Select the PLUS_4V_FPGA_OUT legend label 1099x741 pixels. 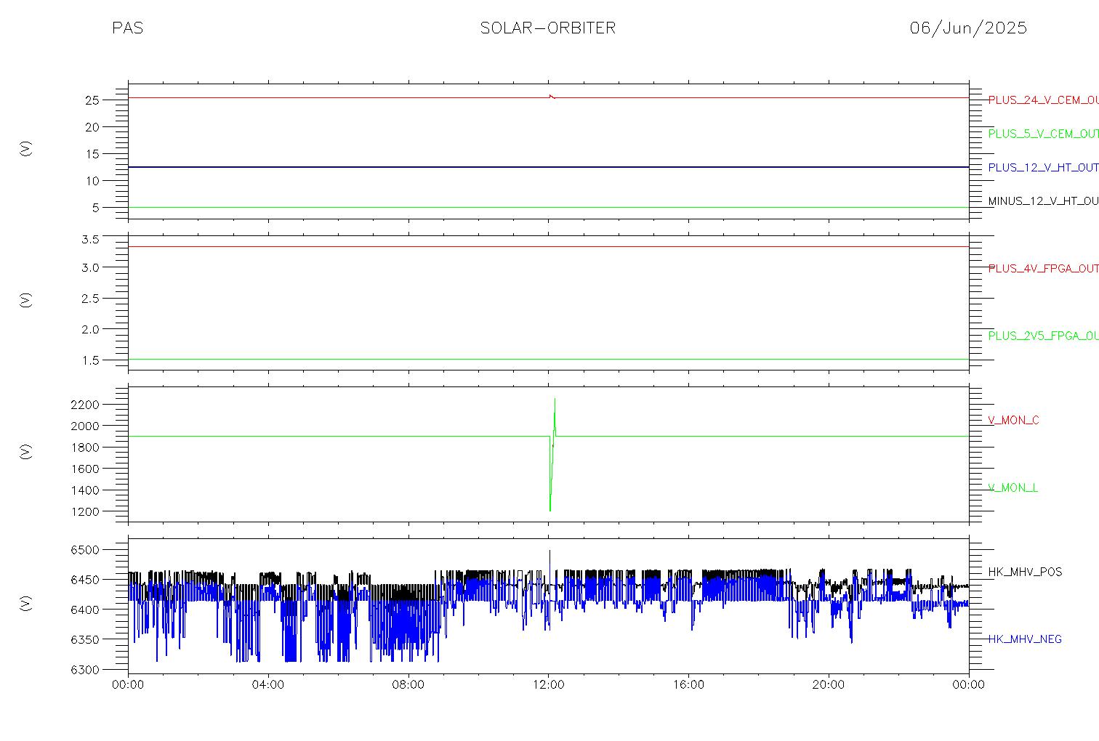[1044, 269]
